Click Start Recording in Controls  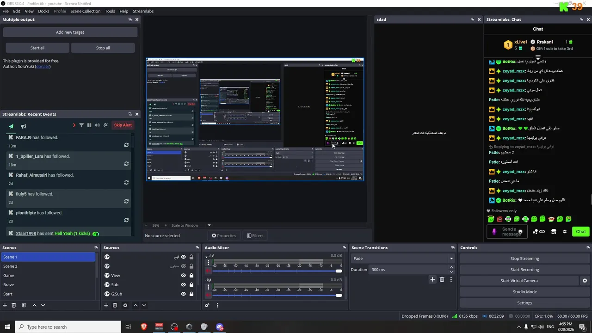point(524,270)
